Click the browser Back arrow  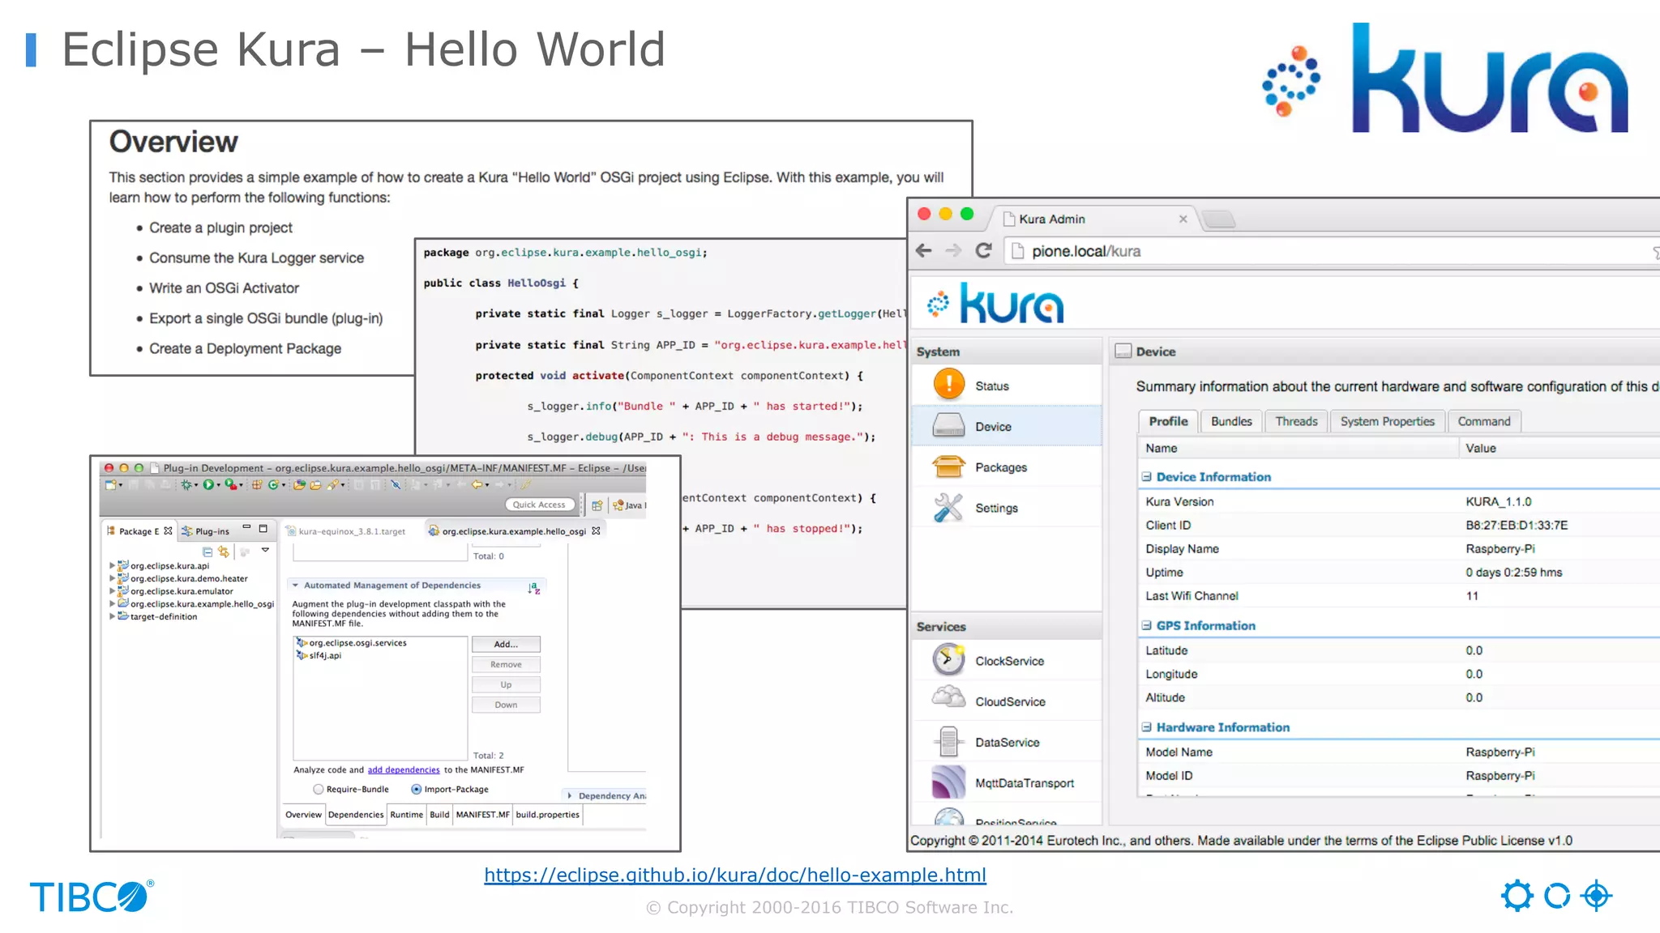click(924, 251)
